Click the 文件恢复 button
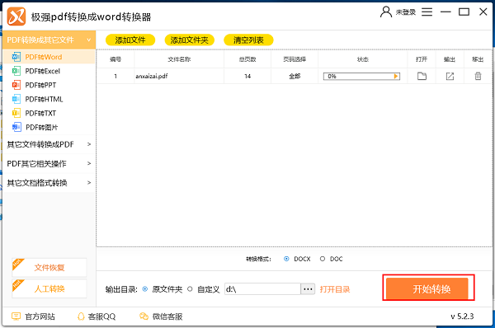The width and height of the screenshot is (495, 328). (49, 268)
